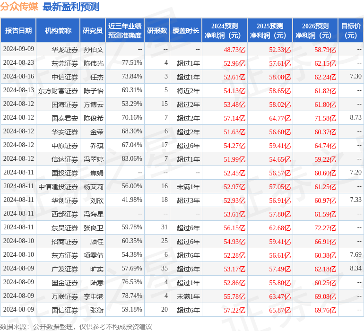Click analyst name 顾佳

pyautogui.click(x=97, y=242)
